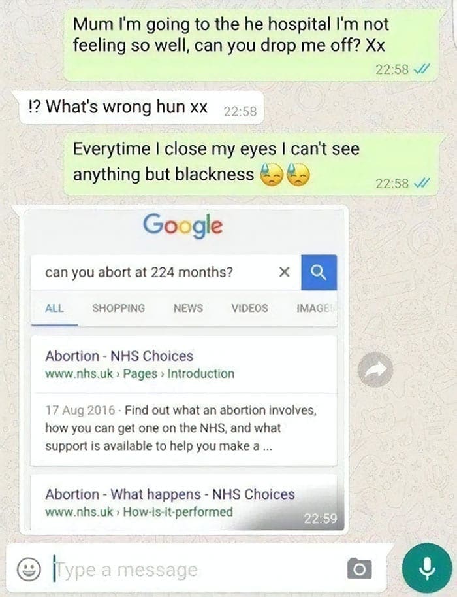
Task: Switch to the VIDEOS tab
Action: (250, 308)
